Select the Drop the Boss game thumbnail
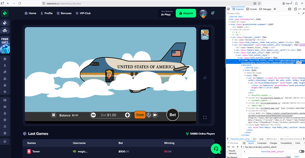 [205, 35]
